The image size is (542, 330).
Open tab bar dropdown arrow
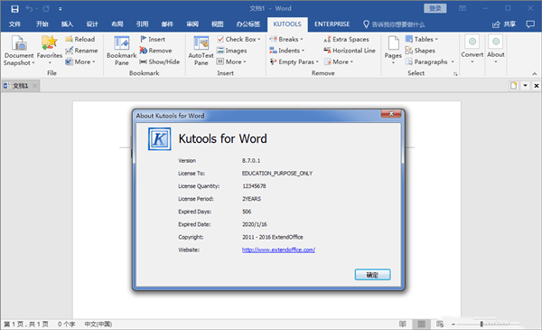click(525, 86)
